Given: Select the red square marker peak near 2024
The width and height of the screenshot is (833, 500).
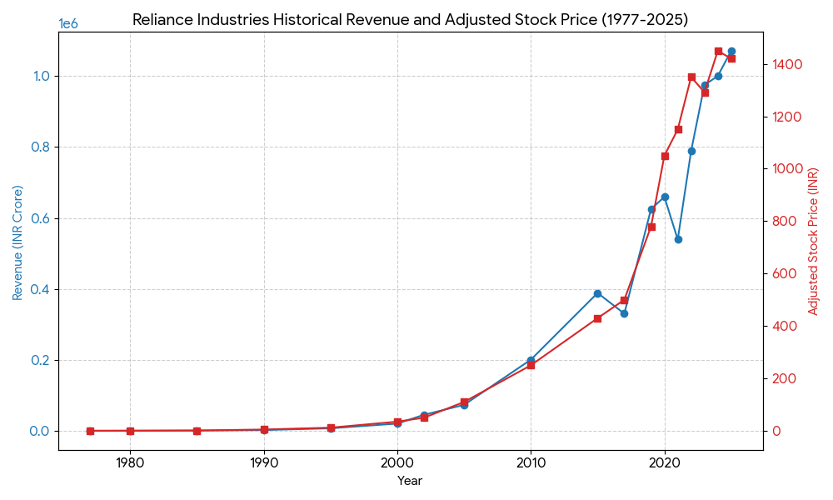Looking at the screenshot, I should 718,51.
